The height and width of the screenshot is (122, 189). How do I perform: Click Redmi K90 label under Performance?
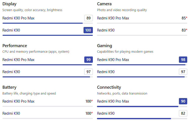(11, 72)
